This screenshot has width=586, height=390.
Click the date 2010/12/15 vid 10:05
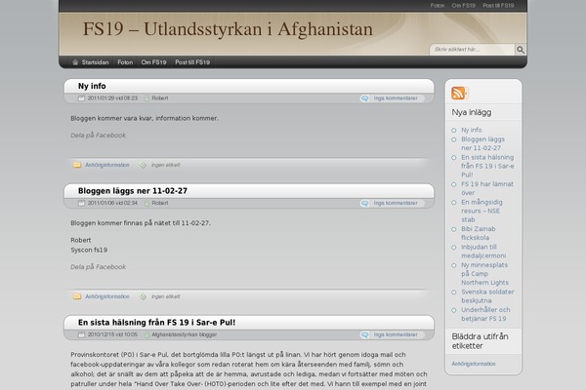tap(112, 334)
